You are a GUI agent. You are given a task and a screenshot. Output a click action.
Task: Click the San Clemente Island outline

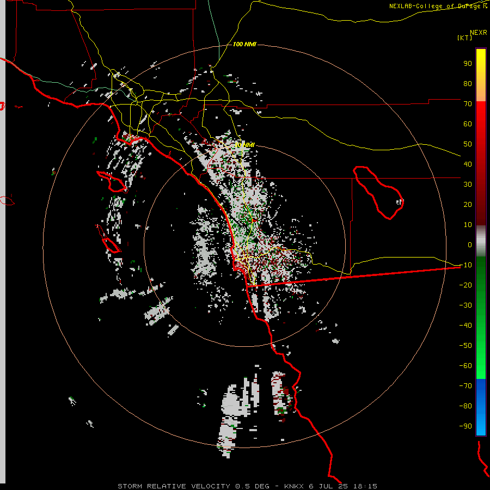pyautogui.click(x=108, y=238)
